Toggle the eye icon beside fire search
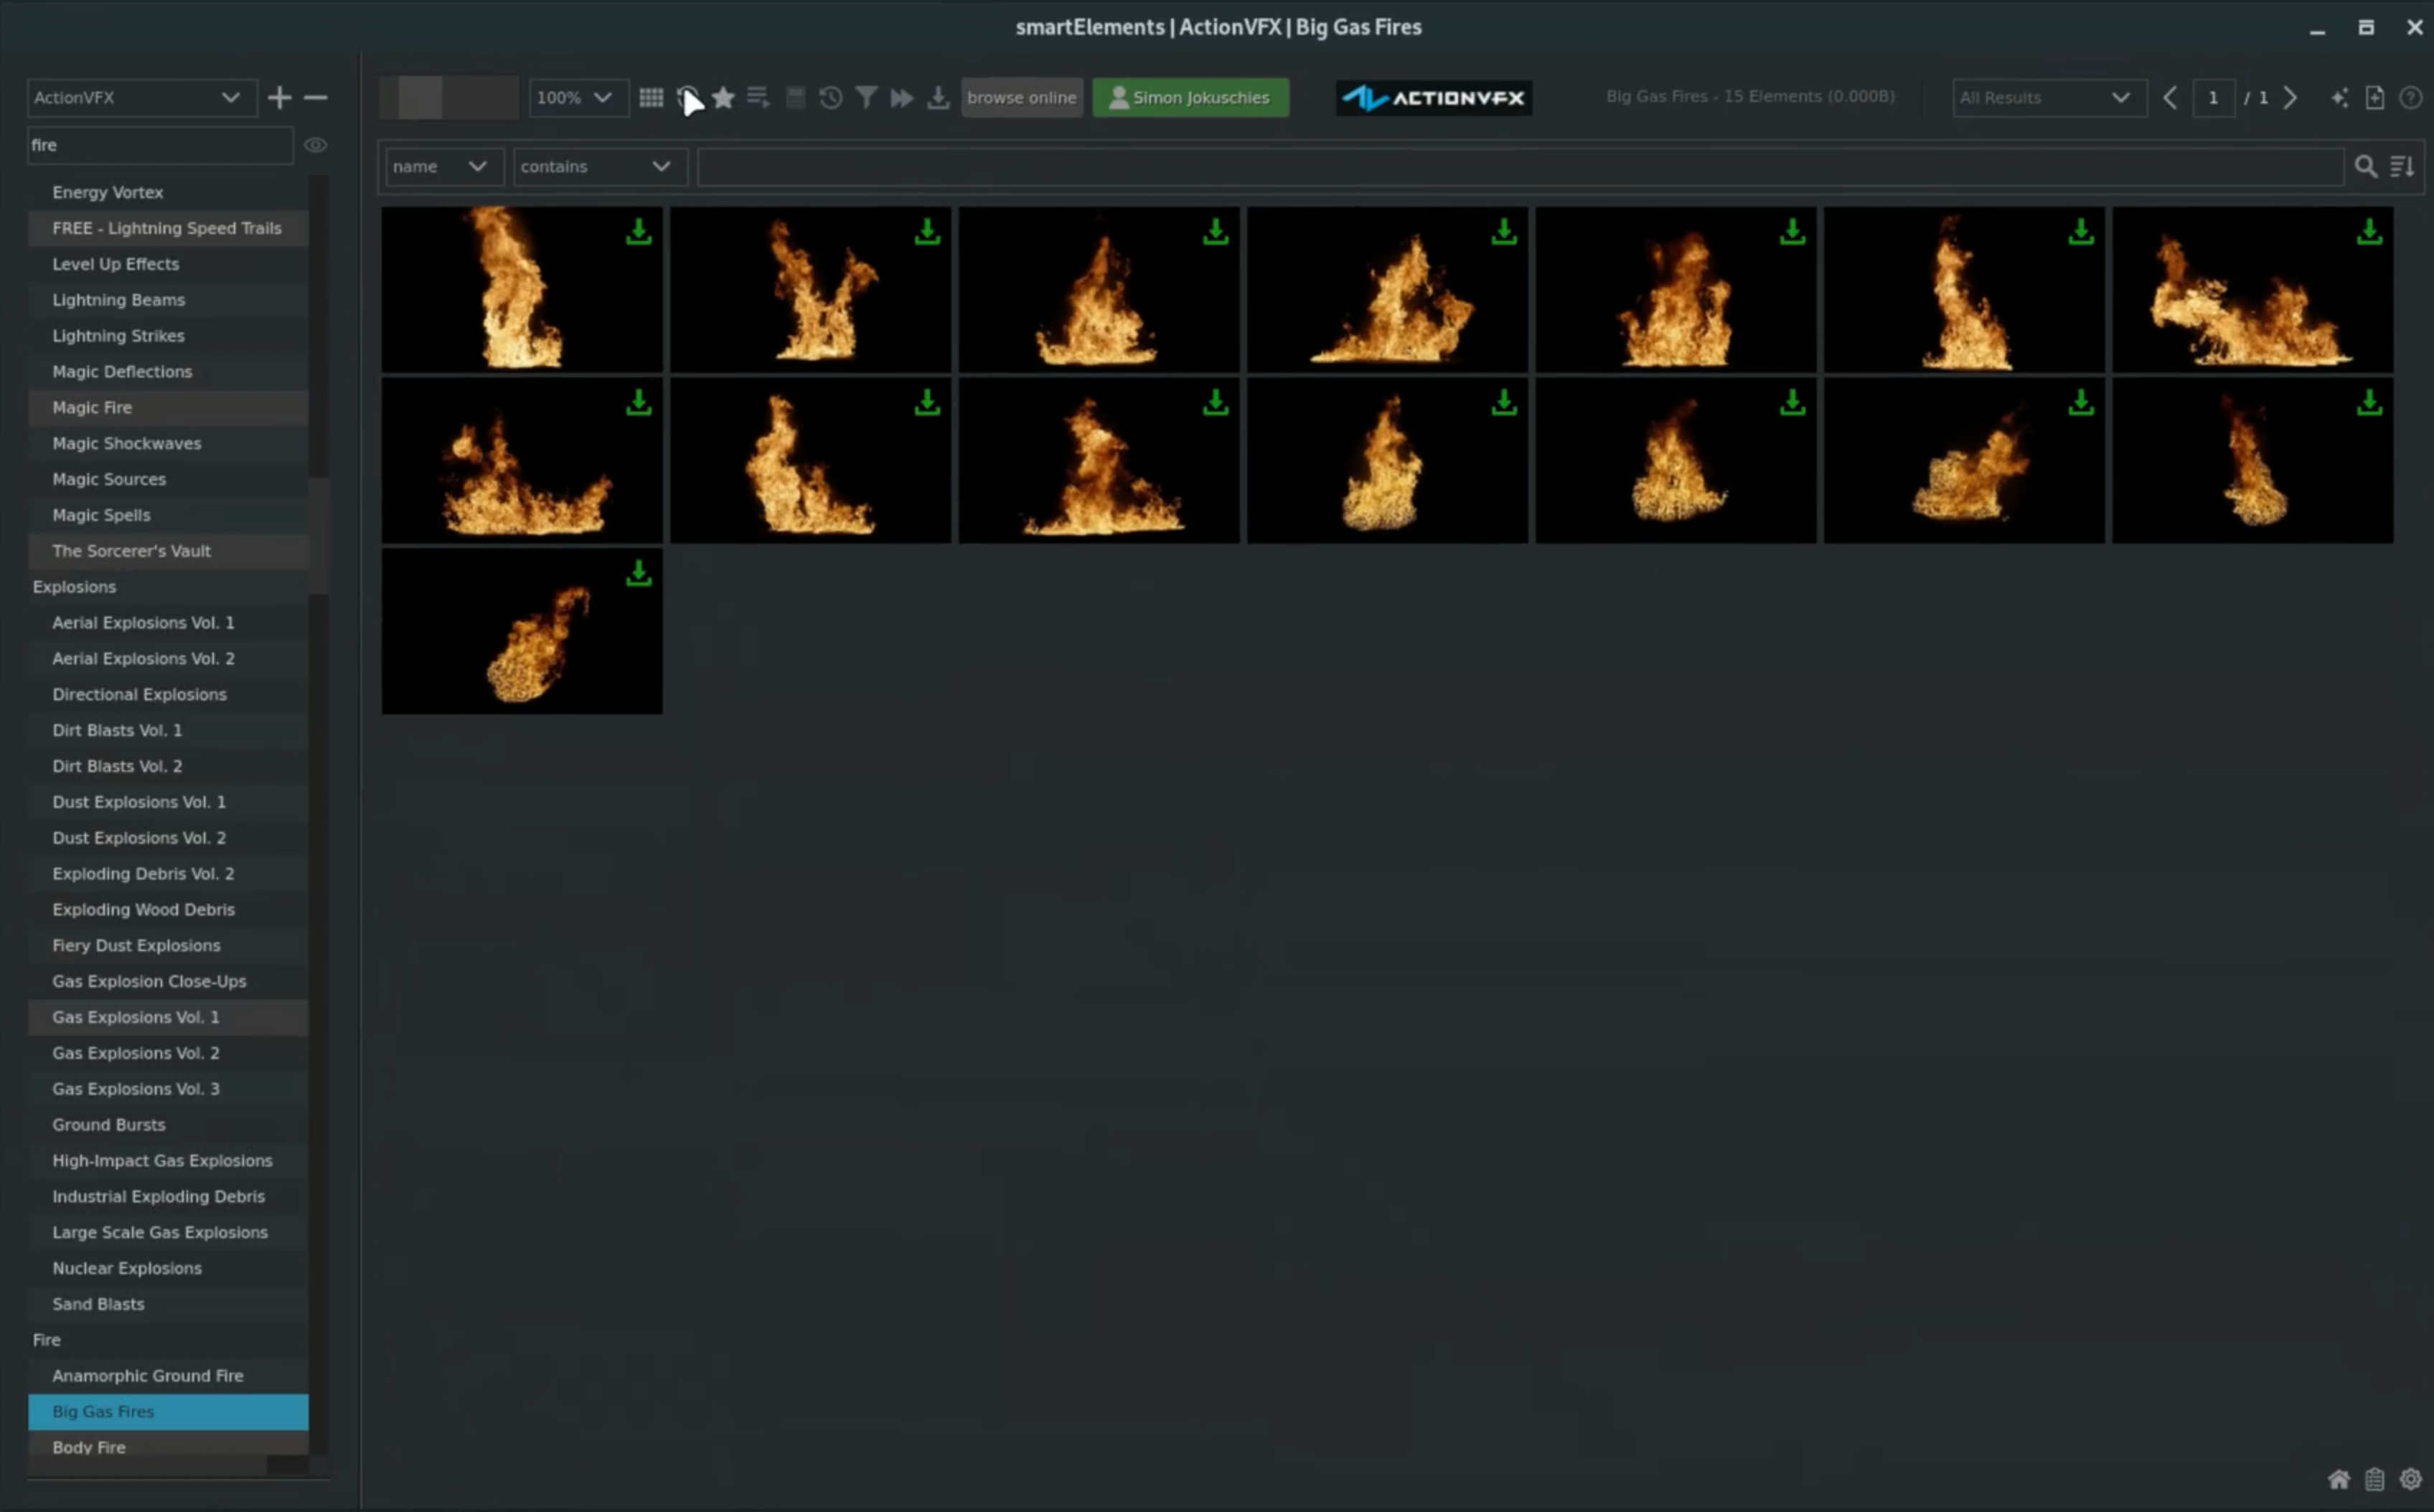The height and width of the screenshot is (1512, 2434). pyautogui.click(x=315, y=145)
